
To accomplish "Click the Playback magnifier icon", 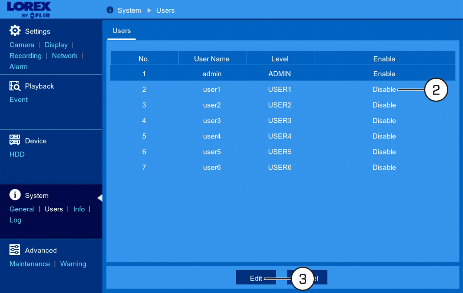I will 15,86.
